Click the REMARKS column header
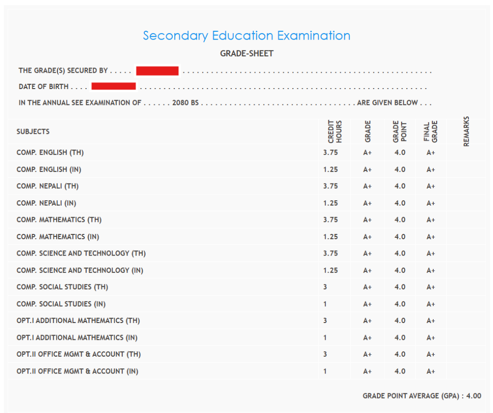This screenshot has height=413, width=493. click(466, 131)
